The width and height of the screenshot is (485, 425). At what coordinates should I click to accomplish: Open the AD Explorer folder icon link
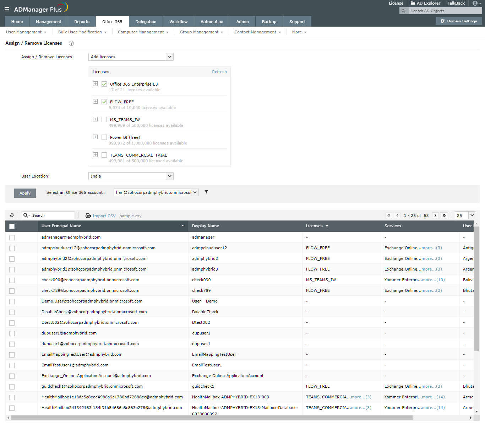[x=413, y=3]
